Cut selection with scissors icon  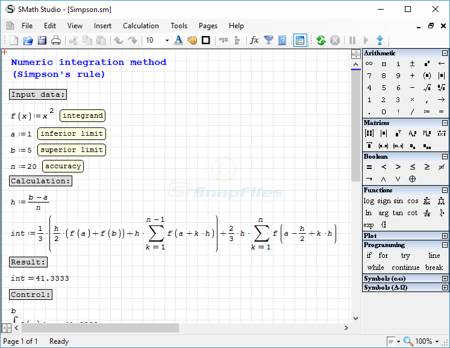73,40
